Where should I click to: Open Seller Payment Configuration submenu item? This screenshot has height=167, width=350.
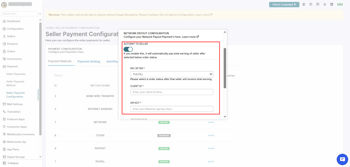pos(15,95)
